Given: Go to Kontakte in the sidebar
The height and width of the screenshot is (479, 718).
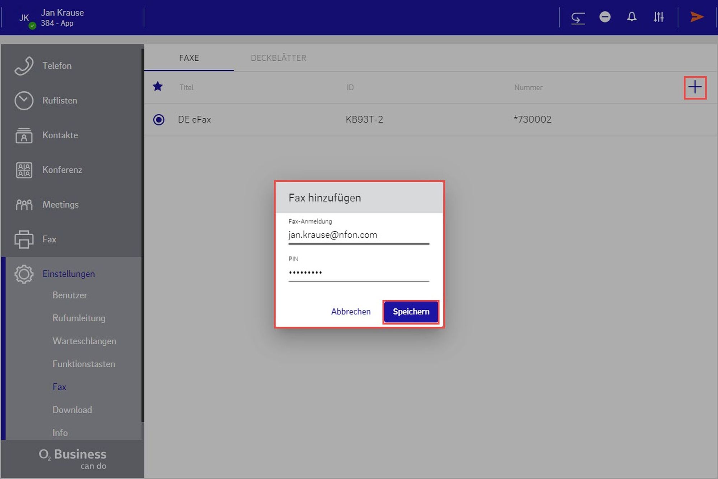Looking at the screenshot, I should pos(60,135).
